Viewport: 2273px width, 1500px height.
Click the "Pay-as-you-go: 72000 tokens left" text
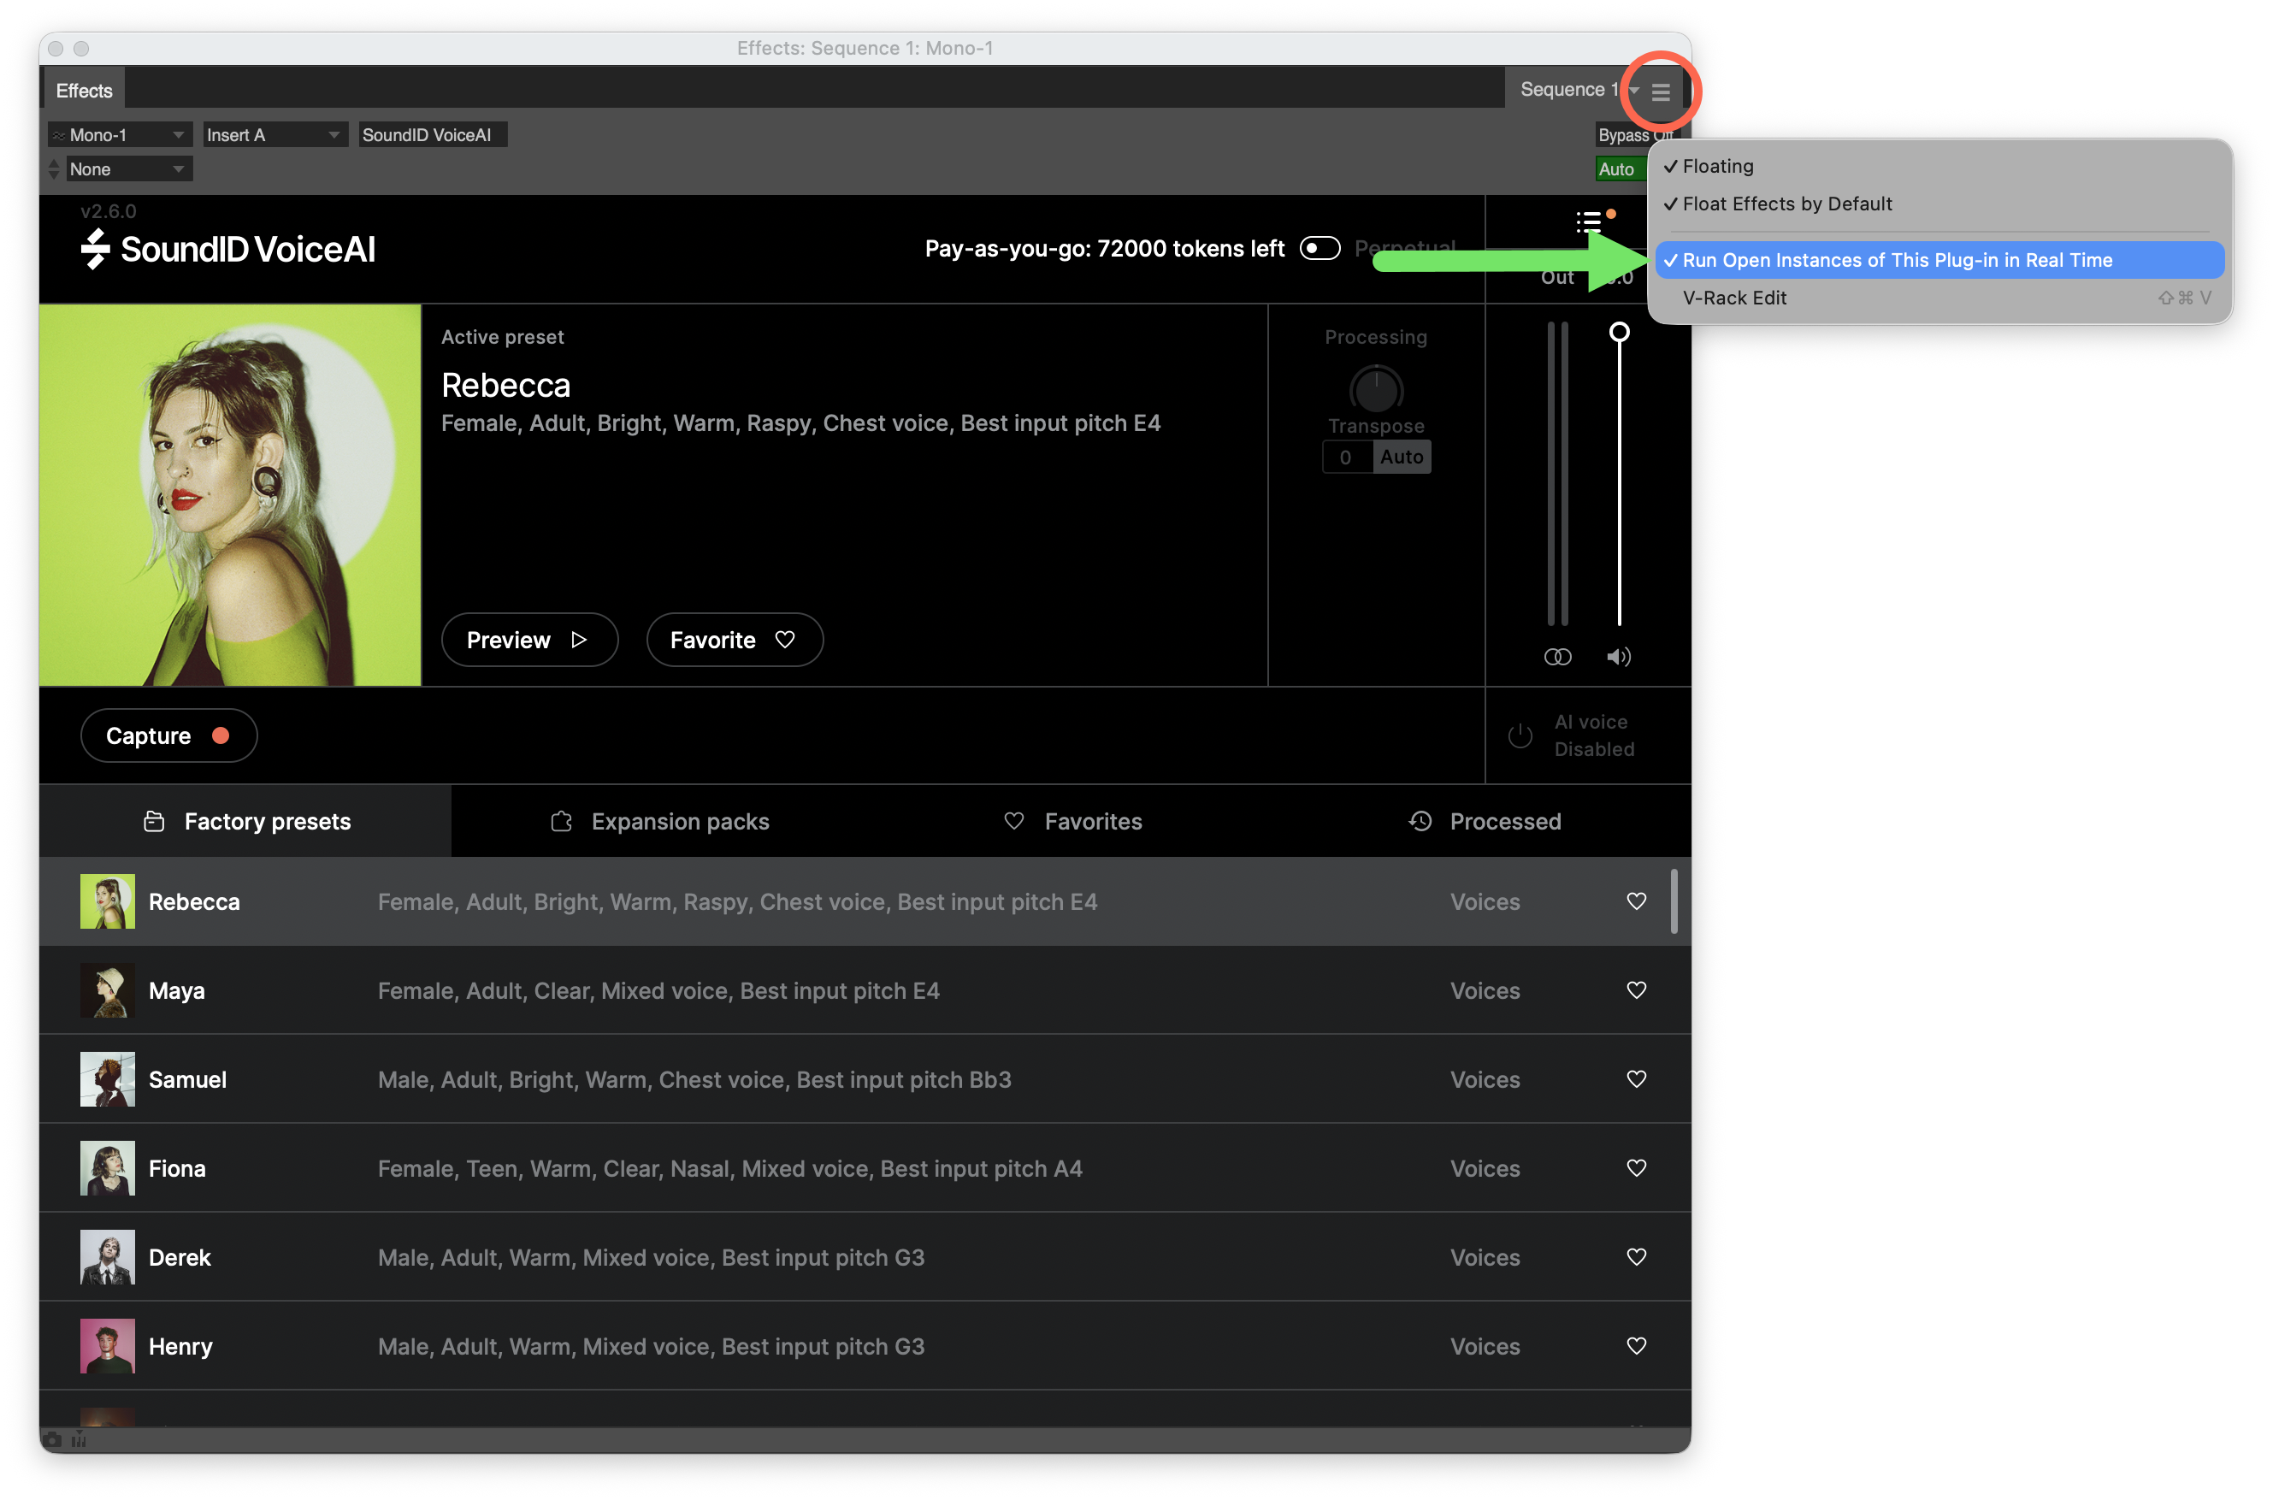(x=1104, y=249)
